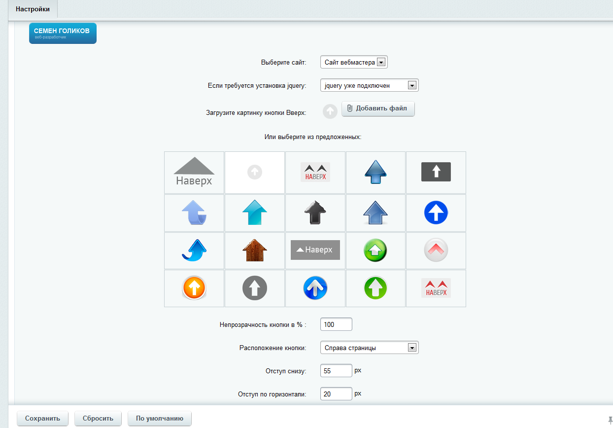Choose the dark rectangle with white arrow
The width and height of the screenshot is (613, 428).
point(436,172)
